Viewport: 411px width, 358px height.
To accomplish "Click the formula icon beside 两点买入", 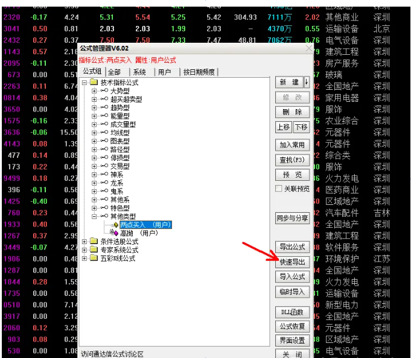I will [x=116, y=225].
